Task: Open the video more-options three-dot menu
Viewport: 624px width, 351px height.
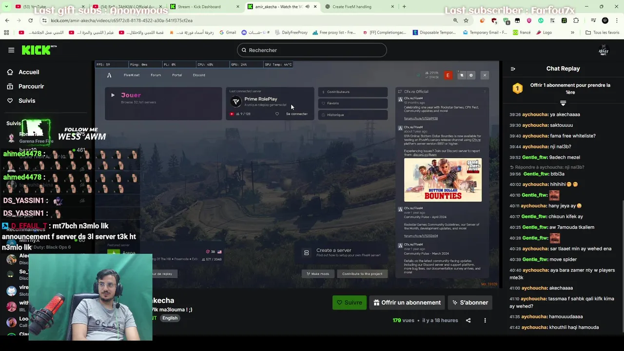Action: pyautogui.click(x=485, y=320)
